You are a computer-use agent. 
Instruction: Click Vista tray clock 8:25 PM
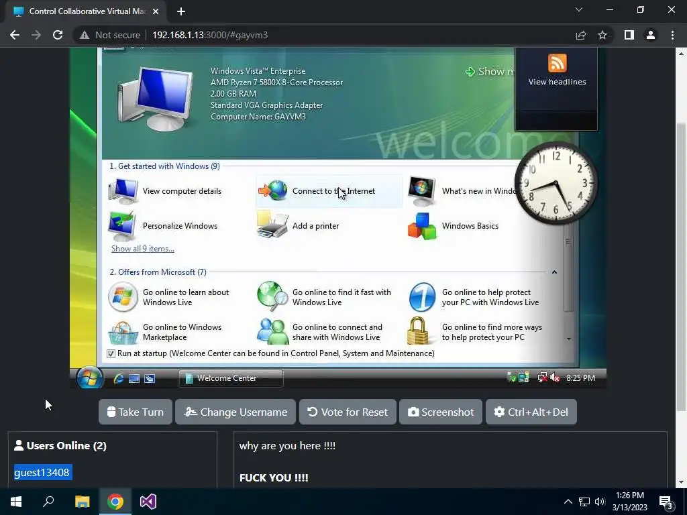580,378
